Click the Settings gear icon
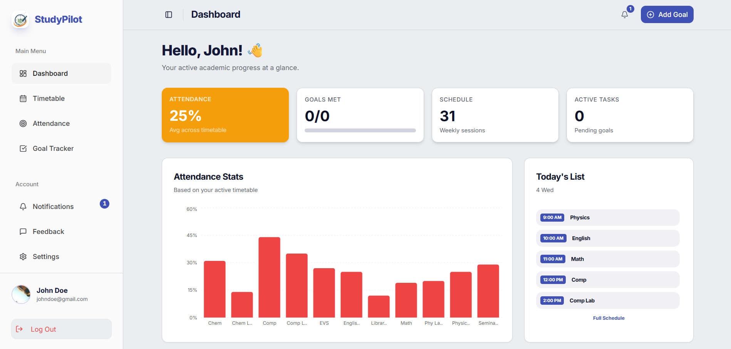Image resolution: width=731 pixels, height=349 pixels. coord(23,257)
